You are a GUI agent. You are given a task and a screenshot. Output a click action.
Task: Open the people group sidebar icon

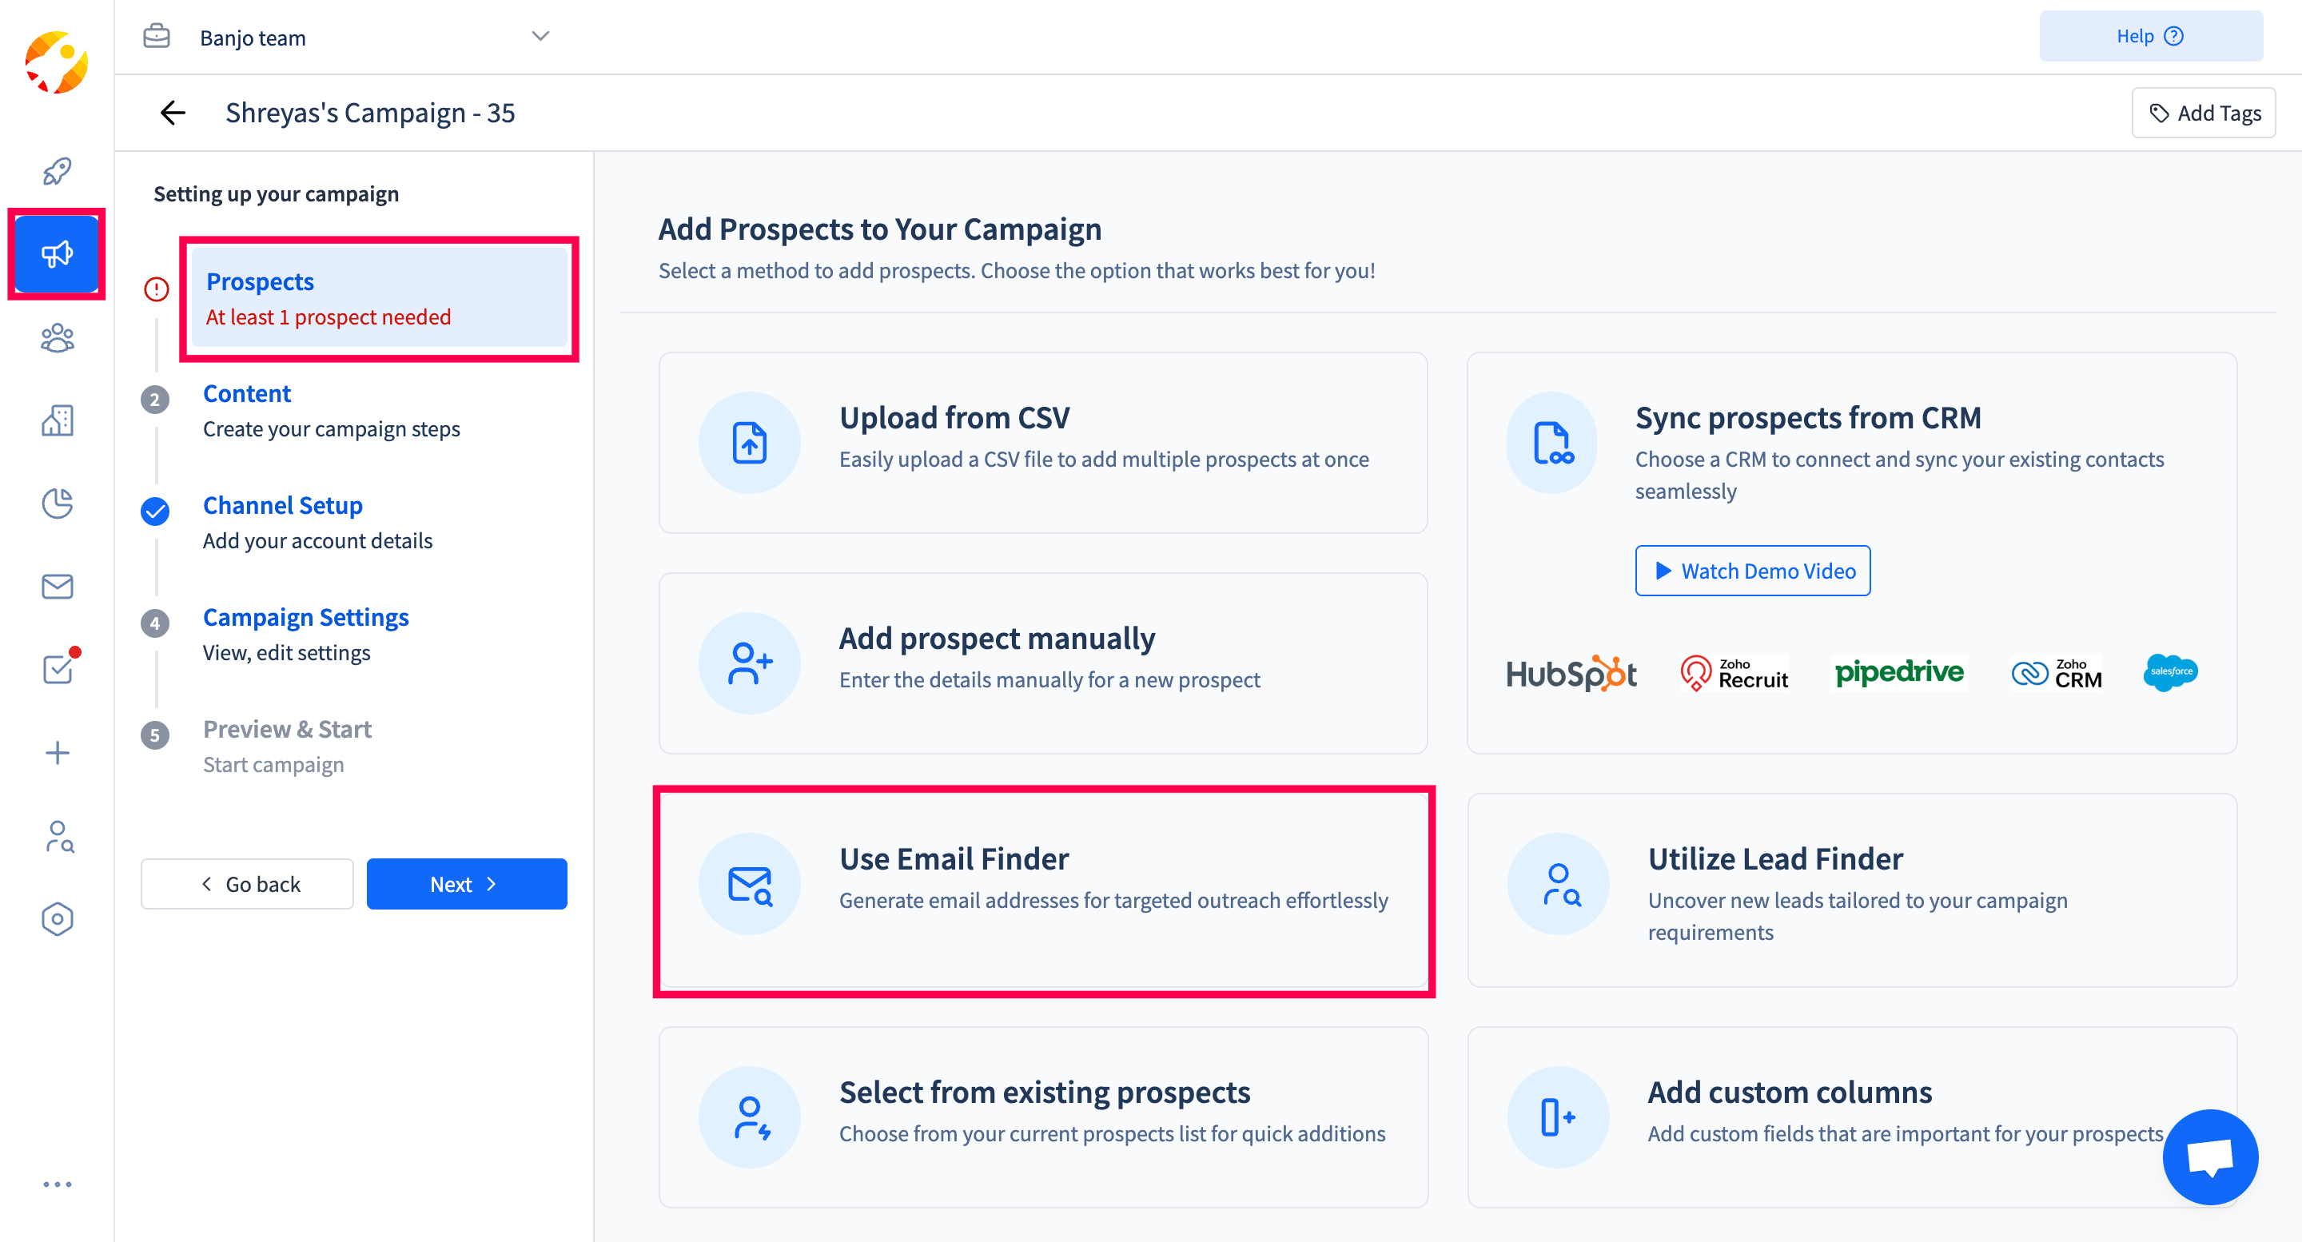56,336
